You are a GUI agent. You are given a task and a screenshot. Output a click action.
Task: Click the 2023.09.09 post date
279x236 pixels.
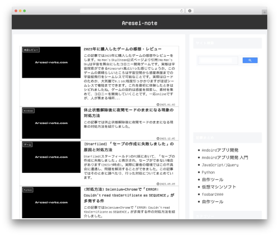click(166, 184)
